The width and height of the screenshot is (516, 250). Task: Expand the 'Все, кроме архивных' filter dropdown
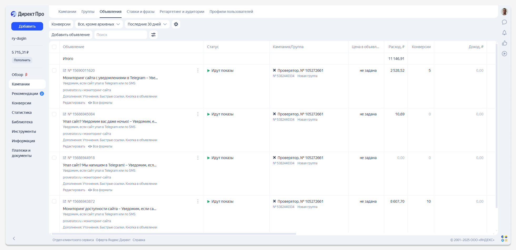coord(99,24)
